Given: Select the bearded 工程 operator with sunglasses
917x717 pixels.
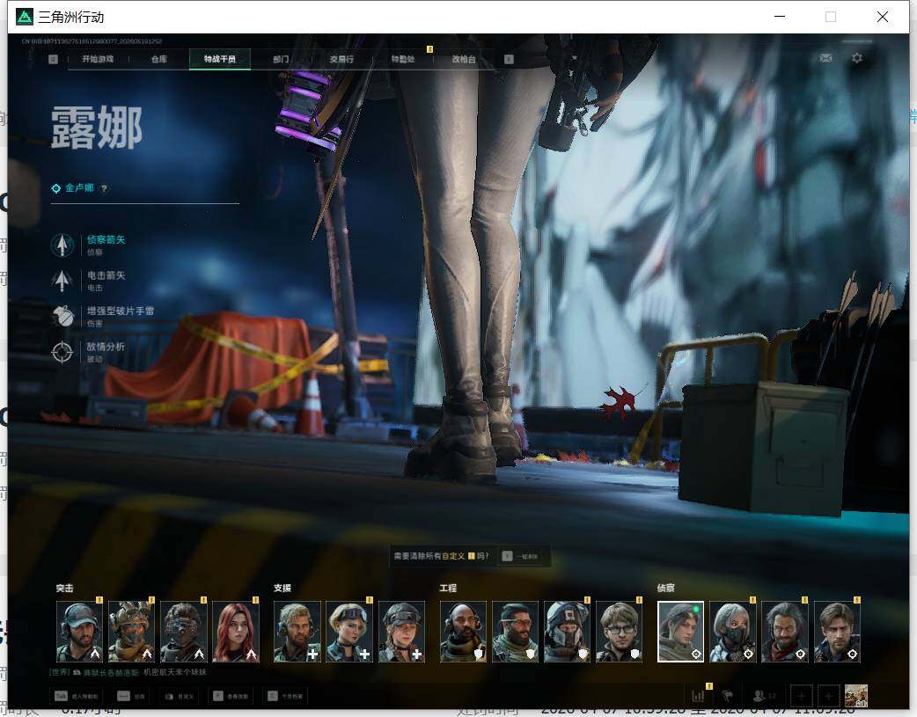Looking at the screenshot, I should pyautogui.click(x=515, y=632).
